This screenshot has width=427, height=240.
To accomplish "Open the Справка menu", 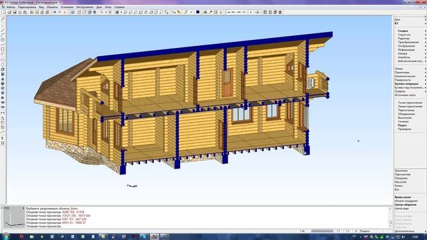I will tap(119, 7).
